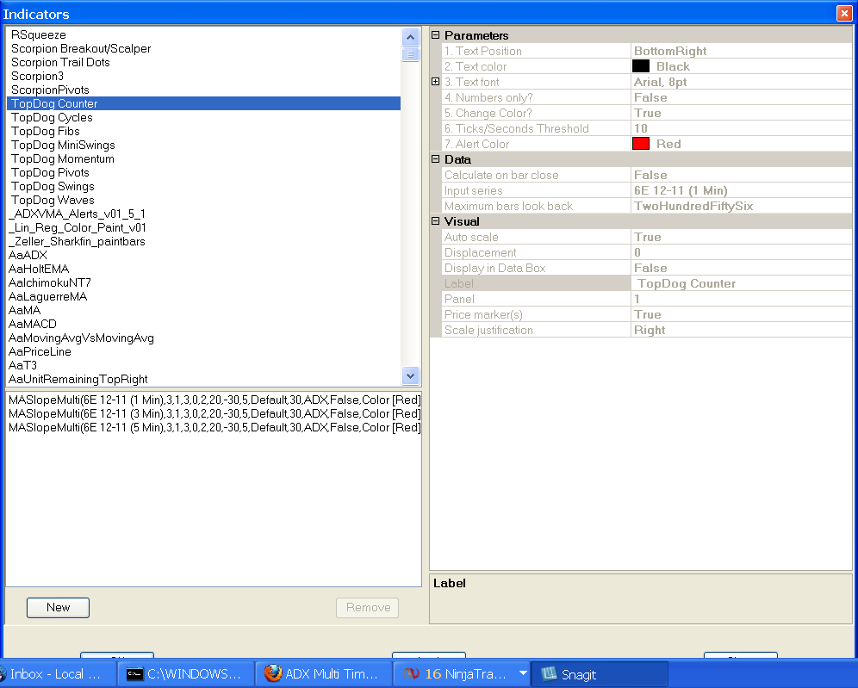Click the indicator list scroll down arrow
Screen dimensions: 858x688
click(x=410, y=375)
